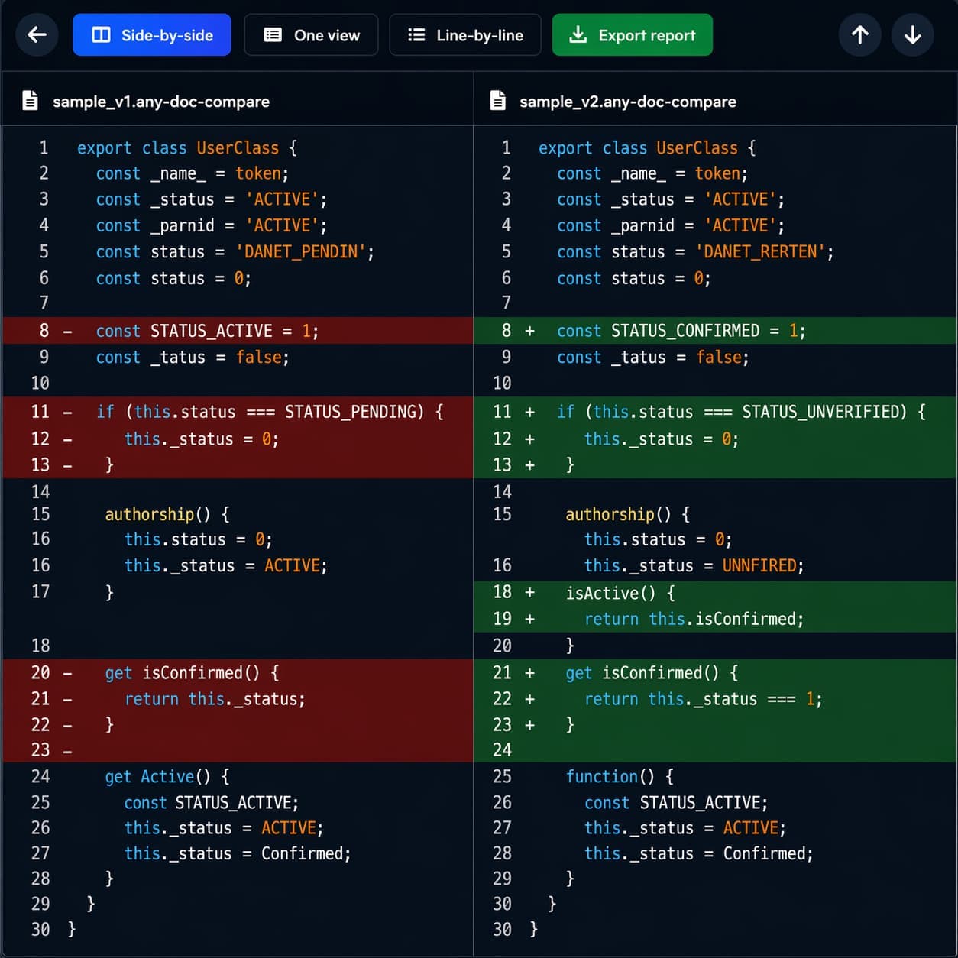Select the added STATUS_CONFIRMED line 8
958x958 pixels.
(680, 330)
